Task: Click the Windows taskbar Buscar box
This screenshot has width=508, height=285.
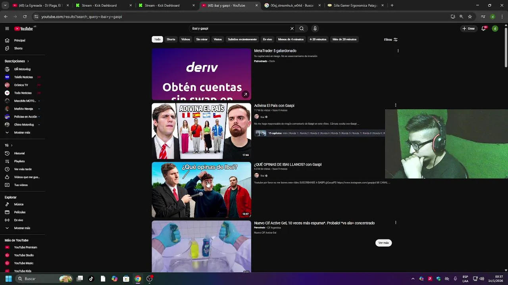Action: tap(44, 279)
